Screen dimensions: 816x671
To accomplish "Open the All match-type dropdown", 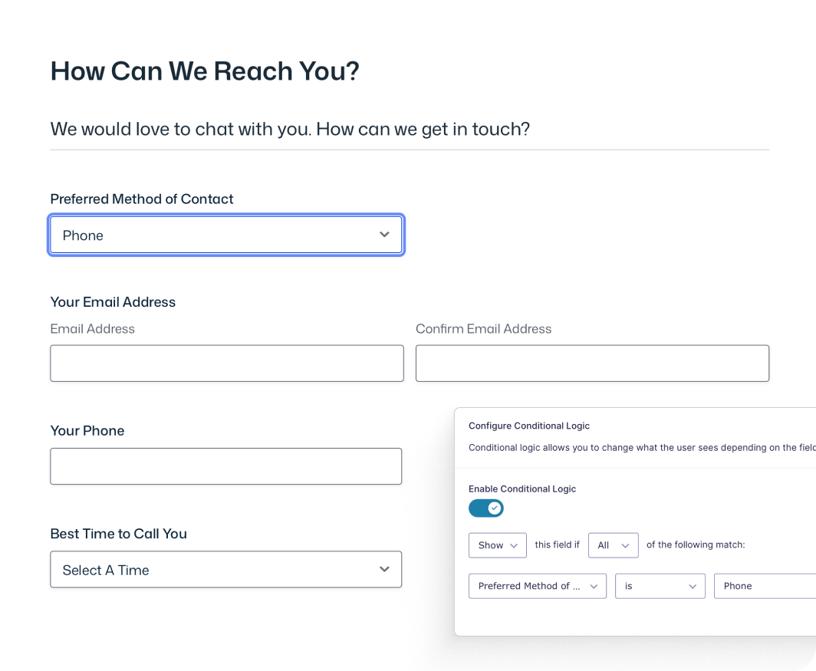I will click(x=613, y=545).
